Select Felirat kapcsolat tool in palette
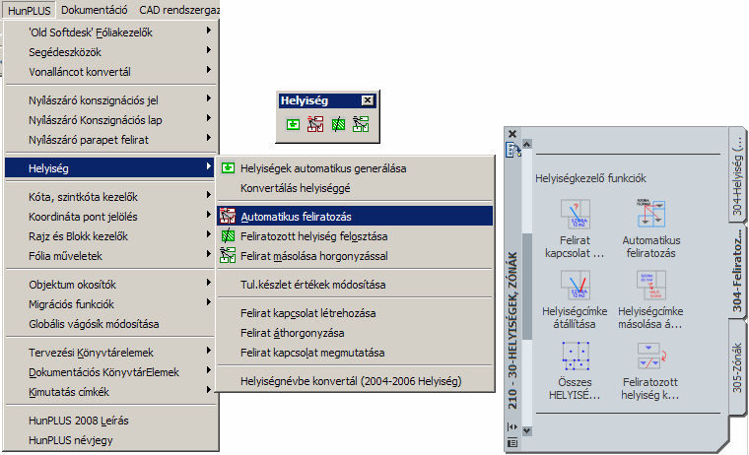749x455 pixels. (575, 229)
